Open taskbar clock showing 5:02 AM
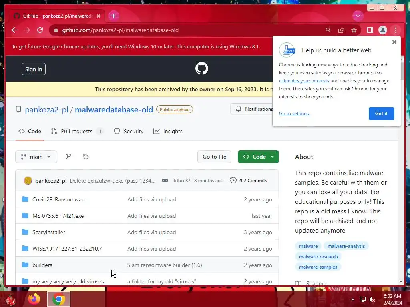 click(392, 299)
